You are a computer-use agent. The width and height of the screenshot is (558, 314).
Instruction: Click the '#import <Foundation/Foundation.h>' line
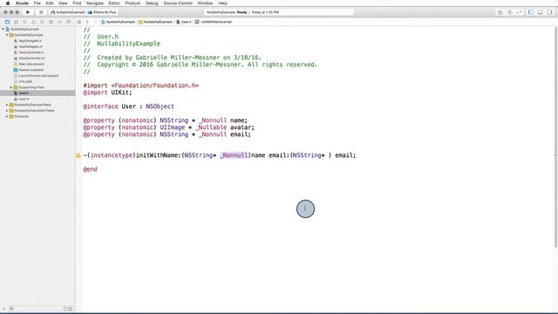141,85
